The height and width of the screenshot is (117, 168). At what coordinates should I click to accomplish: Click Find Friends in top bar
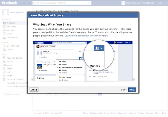tap(148, 3)
